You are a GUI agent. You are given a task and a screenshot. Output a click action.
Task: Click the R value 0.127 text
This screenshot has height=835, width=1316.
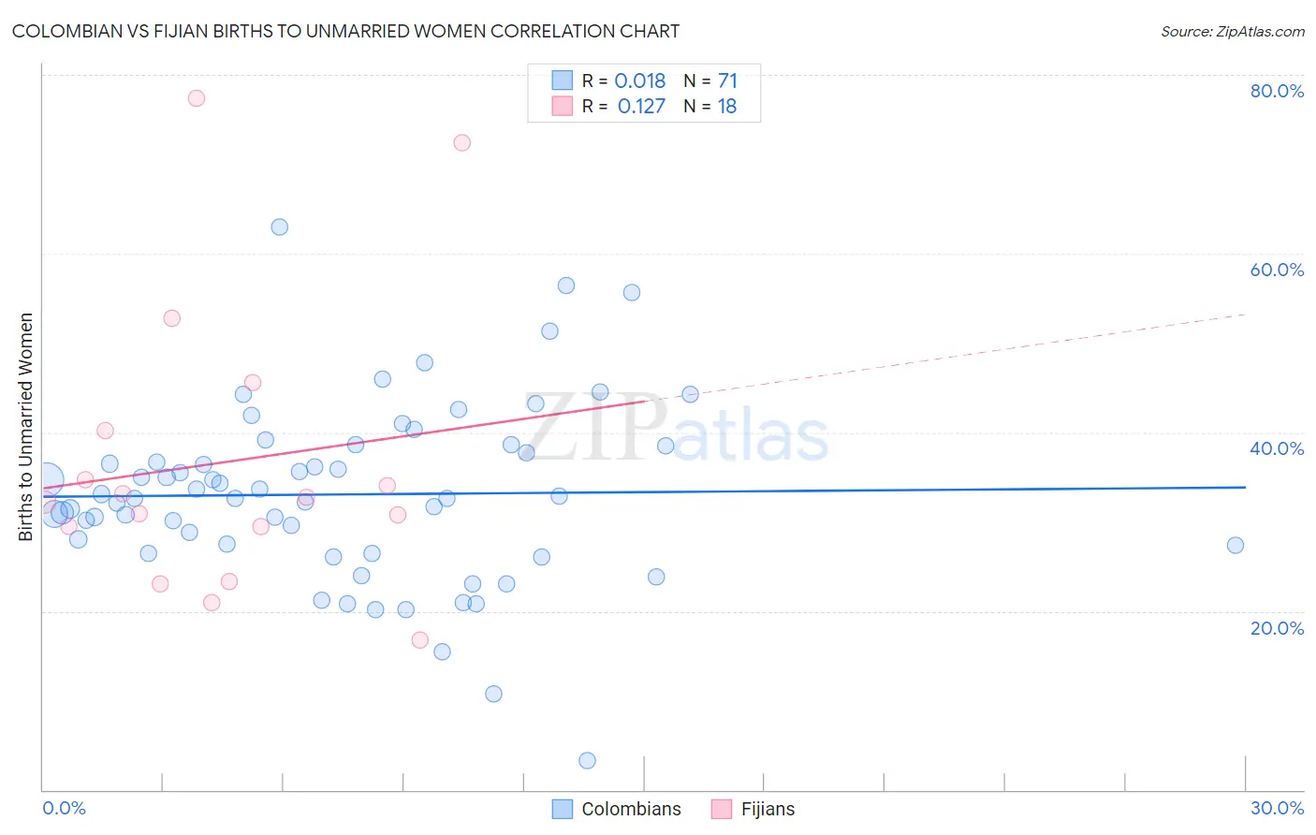[641, 106]
